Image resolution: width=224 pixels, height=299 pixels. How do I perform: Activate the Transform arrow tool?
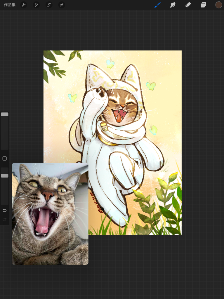[x=61, y=5]
